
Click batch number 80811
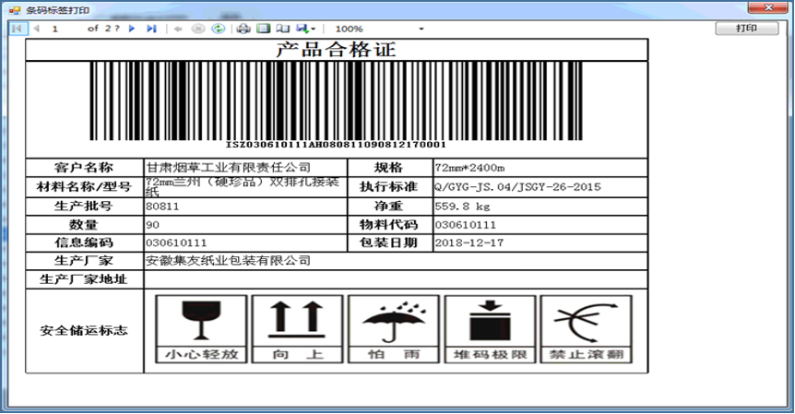(x=162, y=207)
